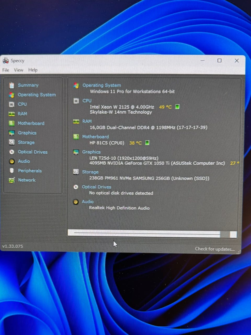
Task: Click the Check for updates link
Action: (215, 249)
